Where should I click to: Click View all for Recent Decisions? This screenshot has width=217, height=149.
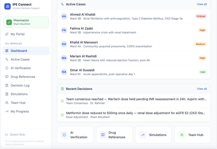tap(202, 89)
